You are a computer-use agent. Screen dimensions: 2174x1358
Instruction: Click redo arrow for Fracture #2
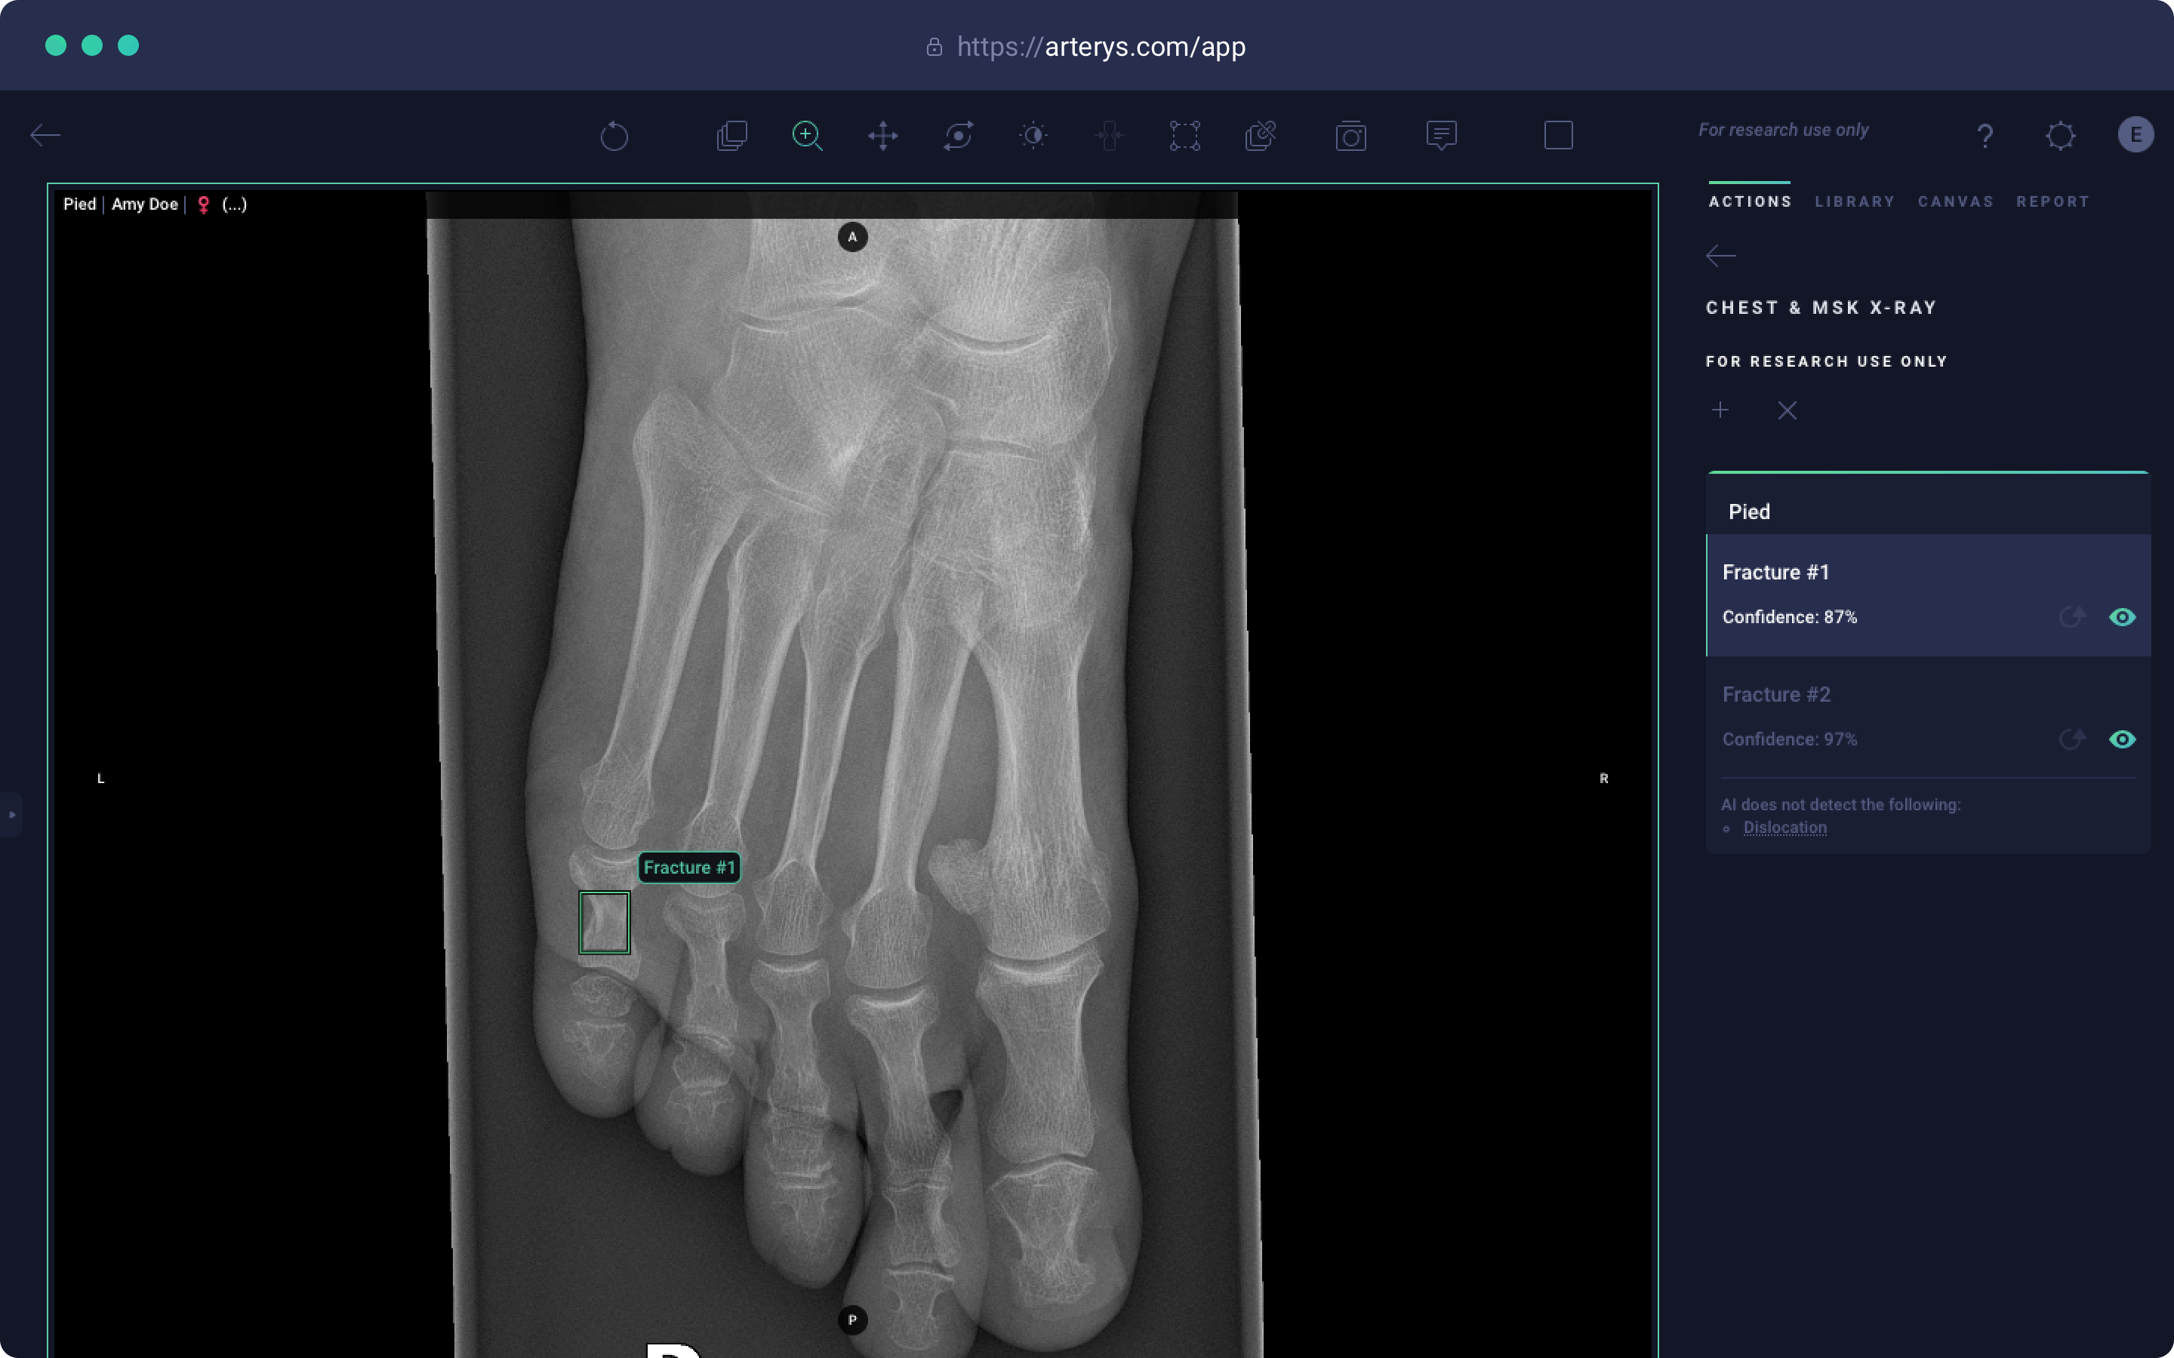pos(2071,739)
